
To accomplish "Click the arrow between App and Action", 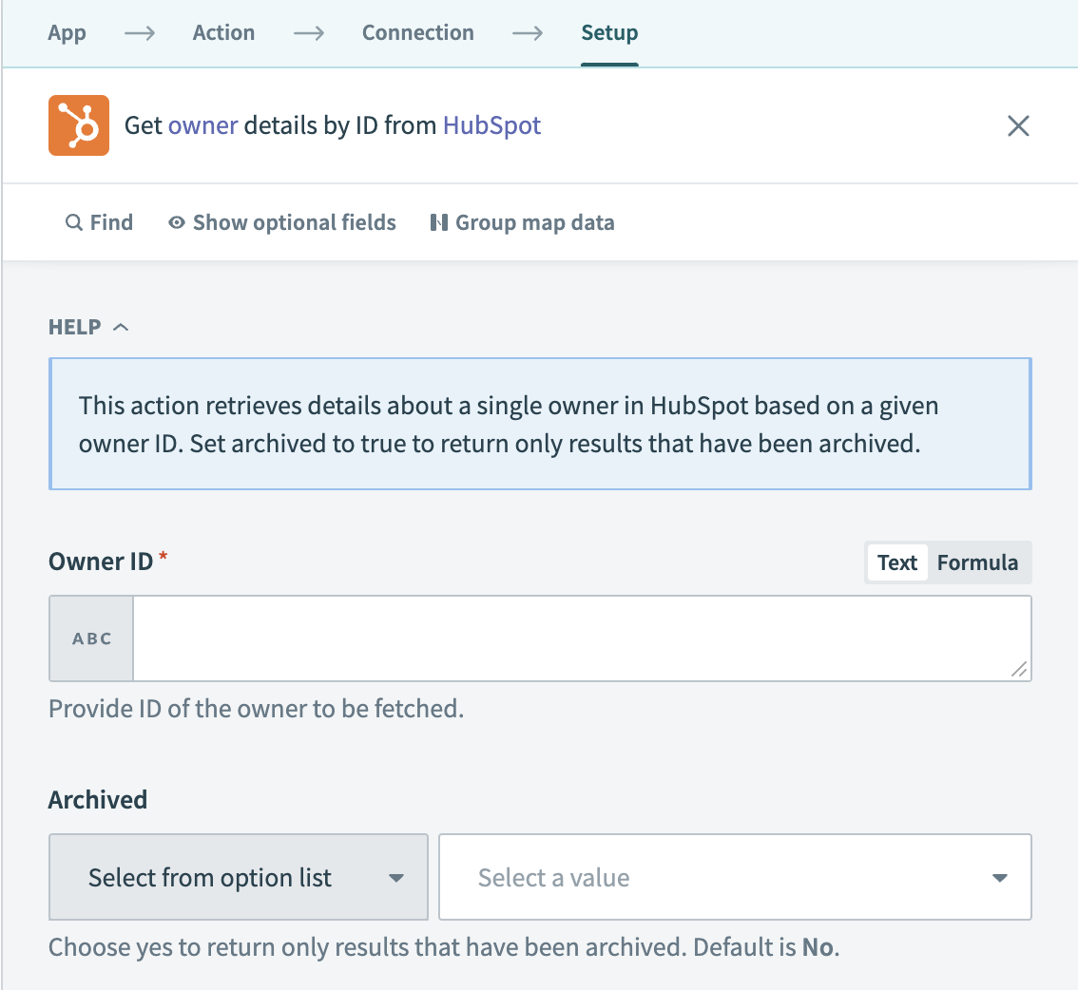I will pyautogui.click(x=139, y=32).
